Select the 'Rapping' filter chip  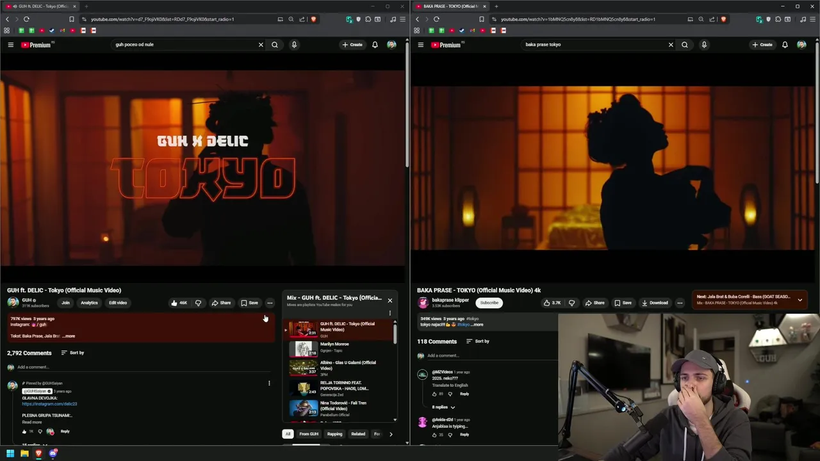334,434
